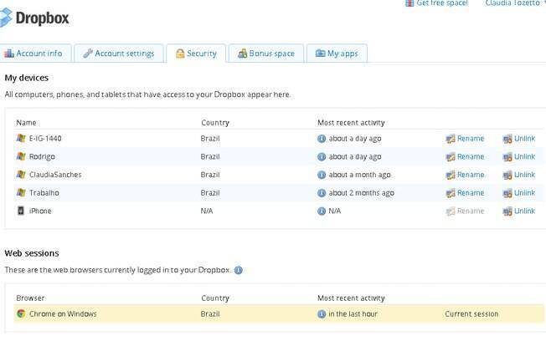
Task: Select the E-IG-1440 device name
Action: click(x=45, y=139)
